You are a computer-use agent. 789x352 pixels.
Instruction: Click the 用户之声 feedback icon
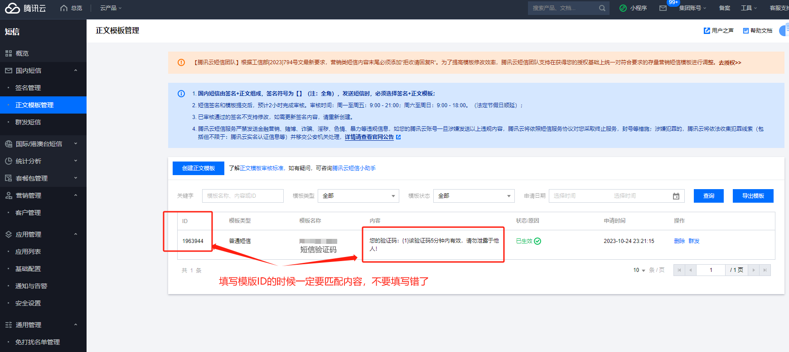point(707,31)
